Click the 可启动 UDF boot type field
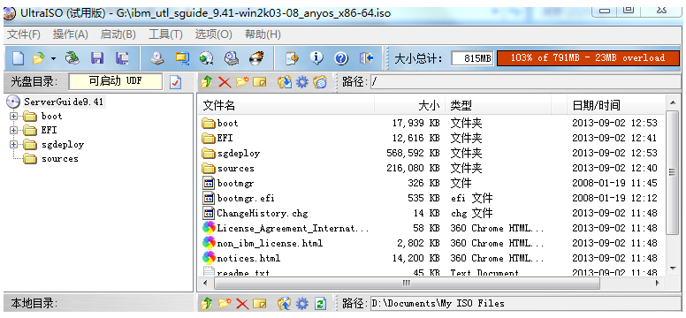This screenshot has width=686, height=318. [116, 81]
